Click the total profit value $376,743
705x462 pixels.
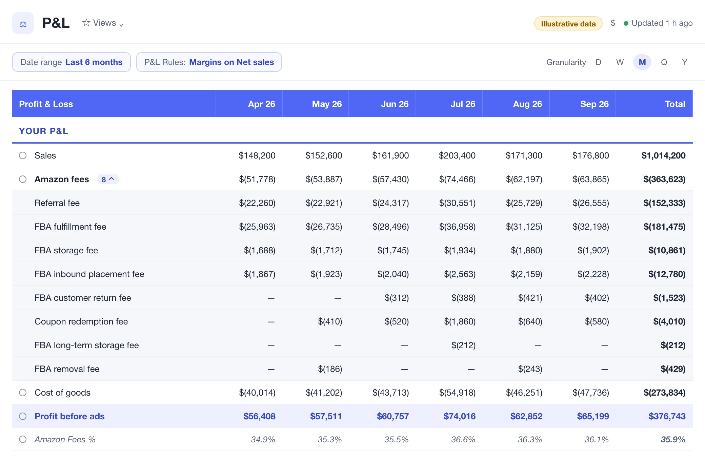click(667, 416)
